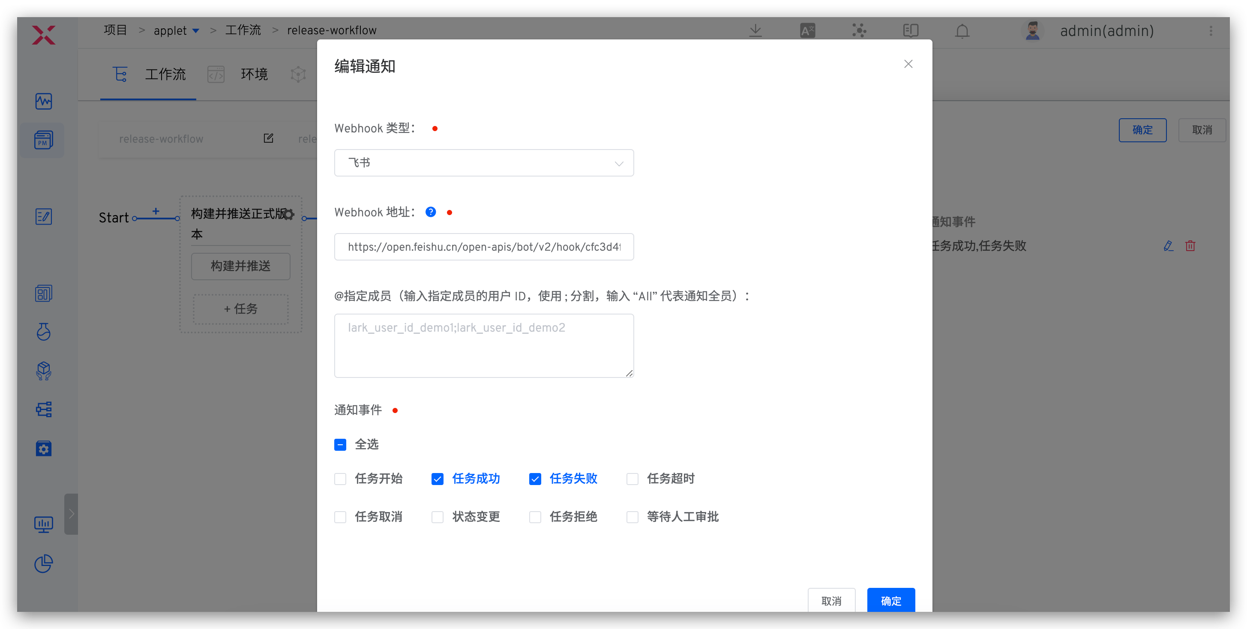Uncheck the 任务成功 checkbox
1247x629 pixels.
click(x=438, y=479)
